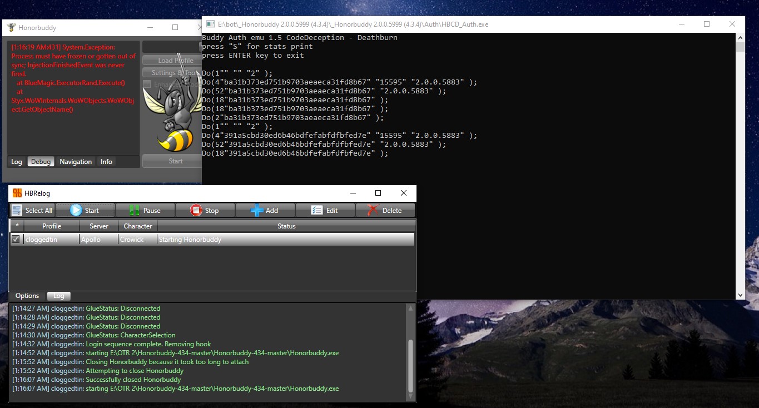
Task: Click HBRelog log scrollbar up arrow
Action: pyautogui.click(x=411, y=308)
